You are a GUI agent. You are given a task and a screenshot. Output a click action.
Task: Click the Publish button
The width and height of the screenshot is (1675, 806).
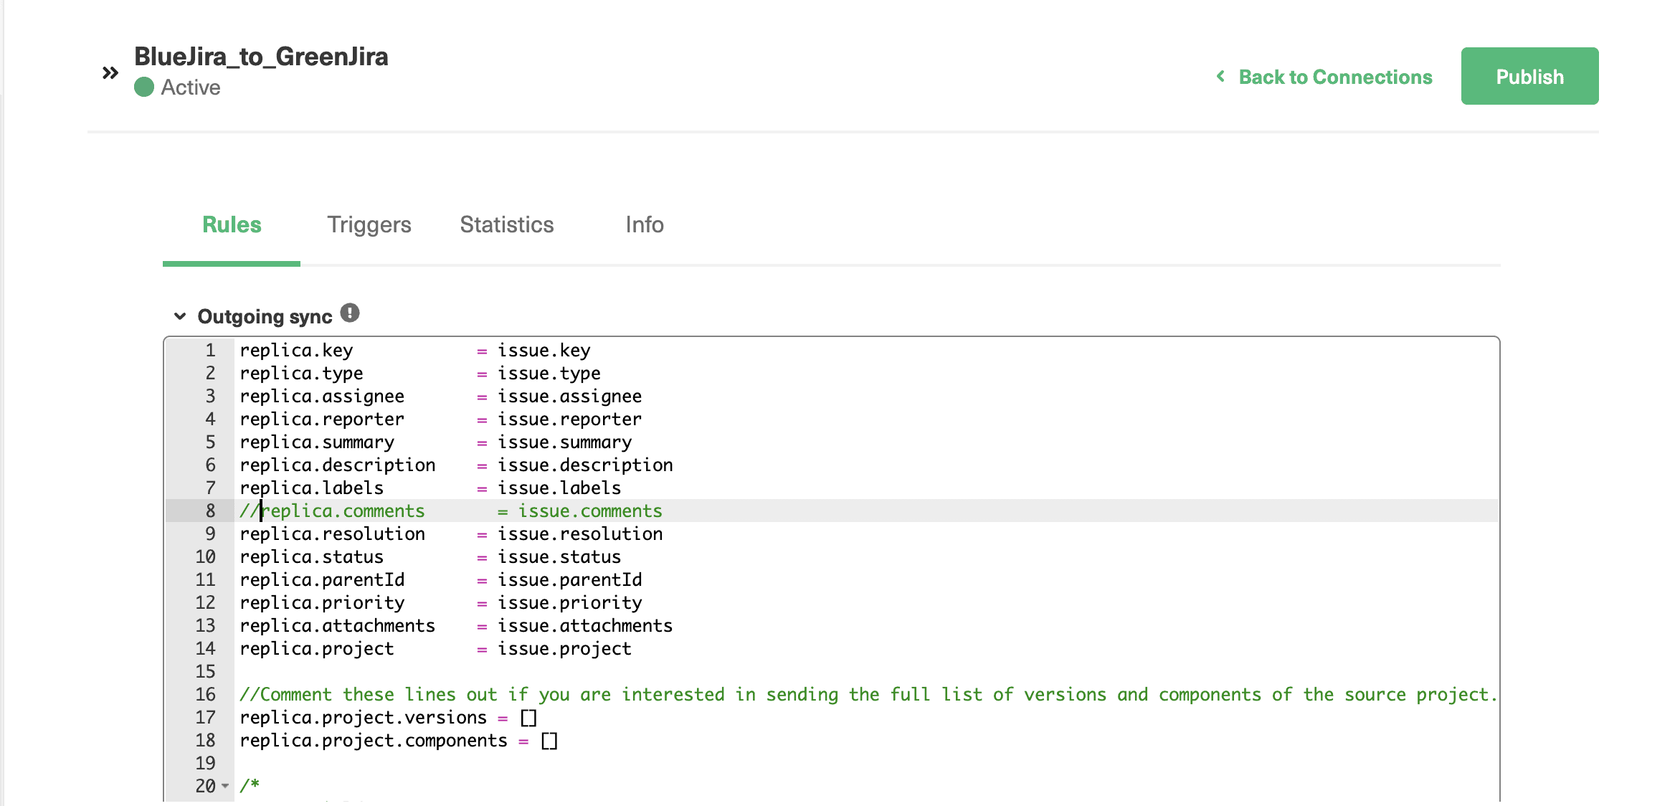pos(1529,76)
